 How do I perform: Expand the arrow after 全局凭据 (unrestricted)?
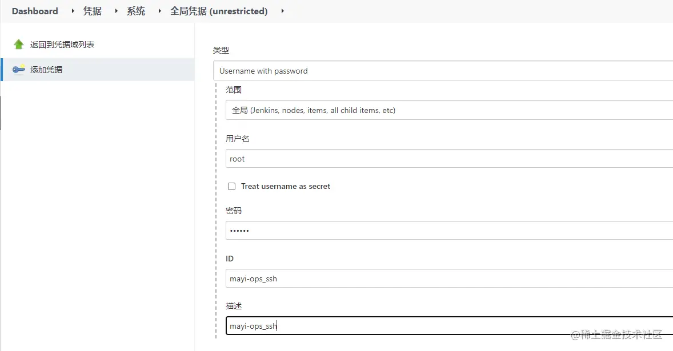(282, 11)
